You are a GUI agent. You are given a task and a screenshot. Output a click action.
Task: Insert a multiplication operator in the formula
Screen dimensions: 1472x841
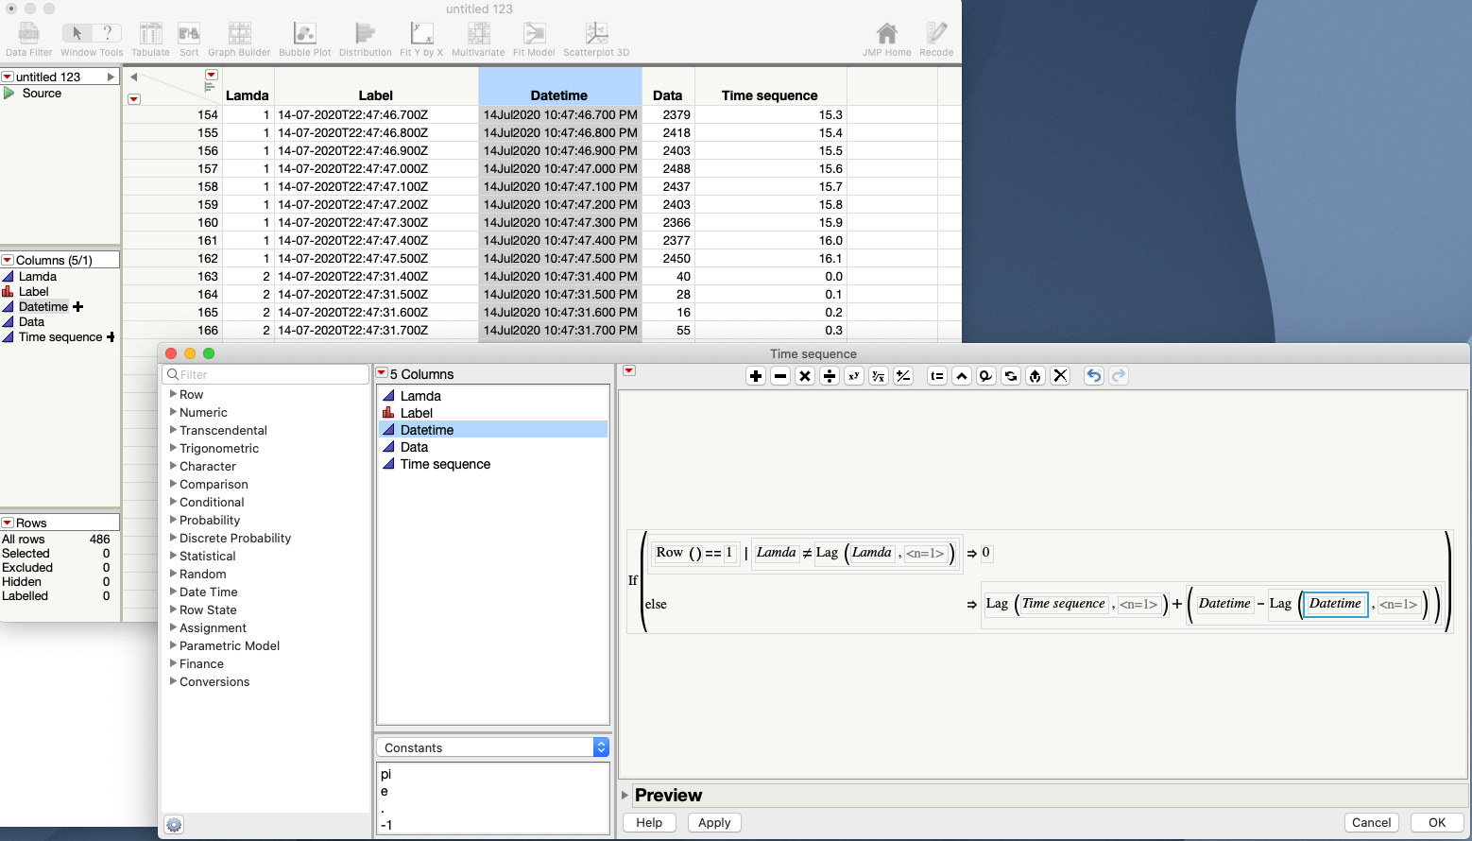point(804,375)
